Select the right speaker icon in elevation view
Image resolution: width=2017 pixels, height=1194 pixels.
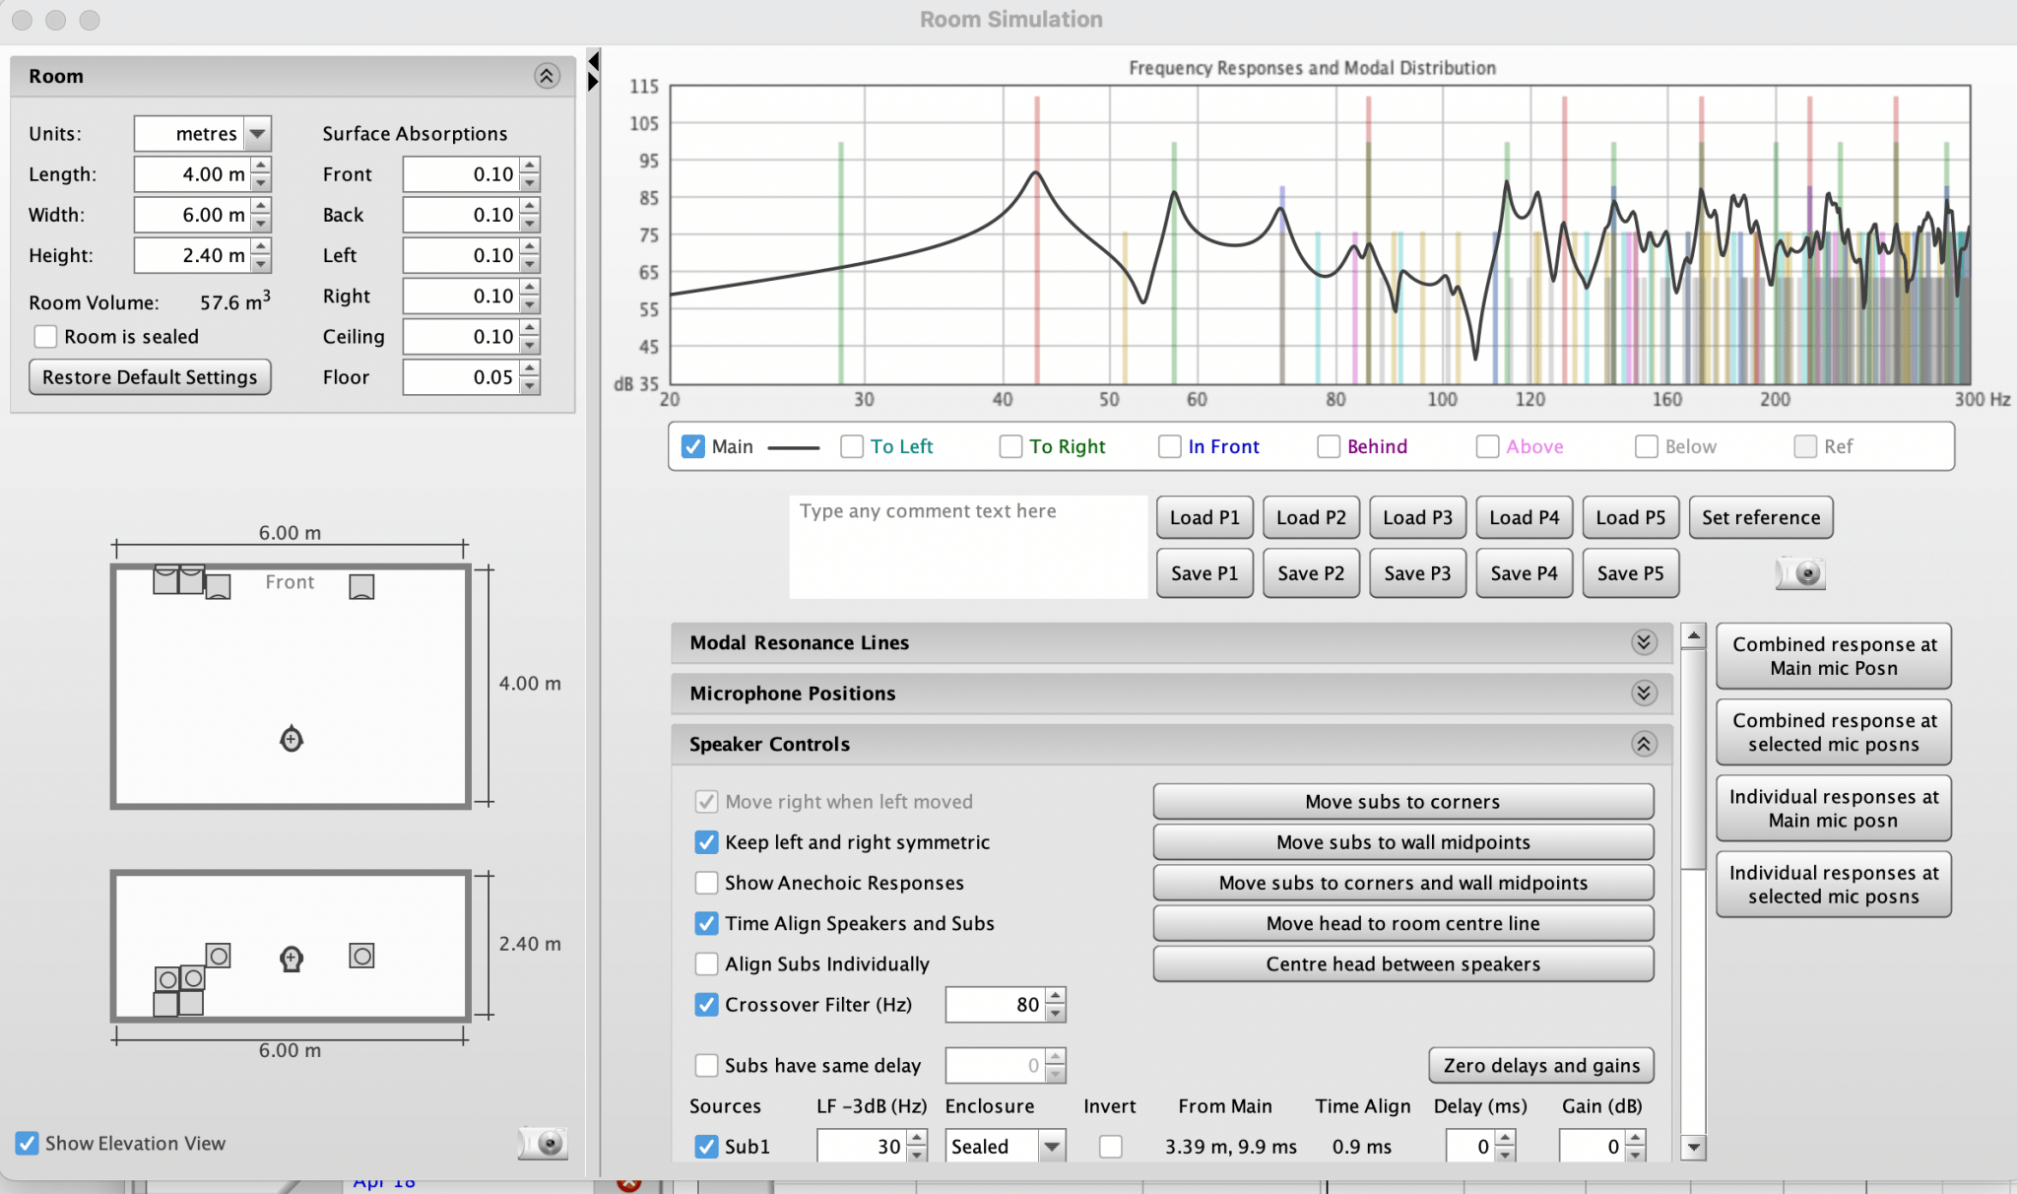point(361,956)
